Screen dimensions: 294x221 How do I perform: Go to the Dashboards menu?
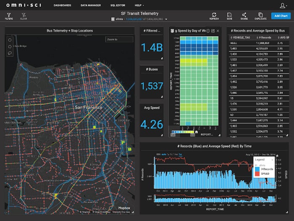(x=63, y=5)
